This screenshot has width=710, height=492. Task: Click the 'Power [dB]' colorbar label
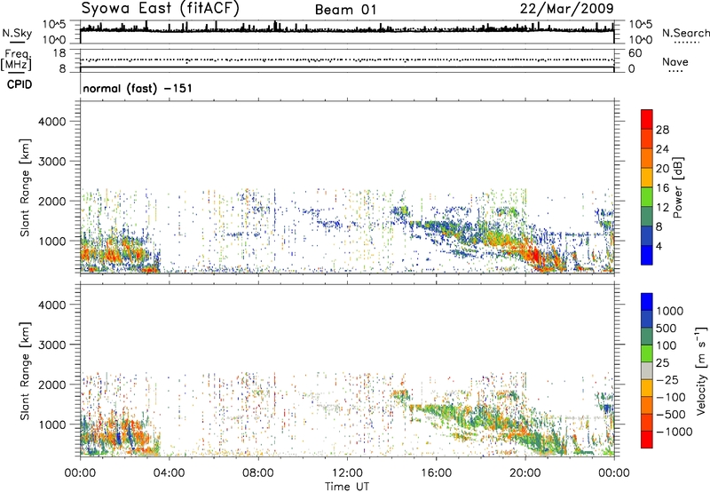point(677,187)
